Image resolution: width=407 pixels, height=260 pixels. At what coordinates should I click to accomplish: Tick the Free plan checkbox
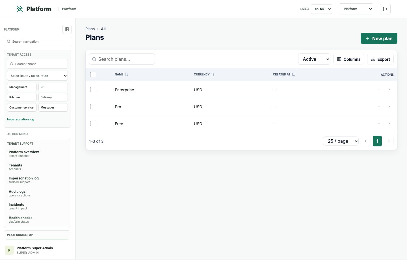click(x=93, y=123)
